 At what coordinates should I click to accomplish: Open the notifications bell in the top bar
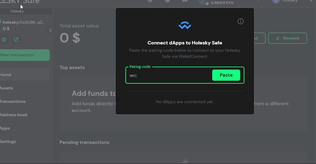point(150,1)
